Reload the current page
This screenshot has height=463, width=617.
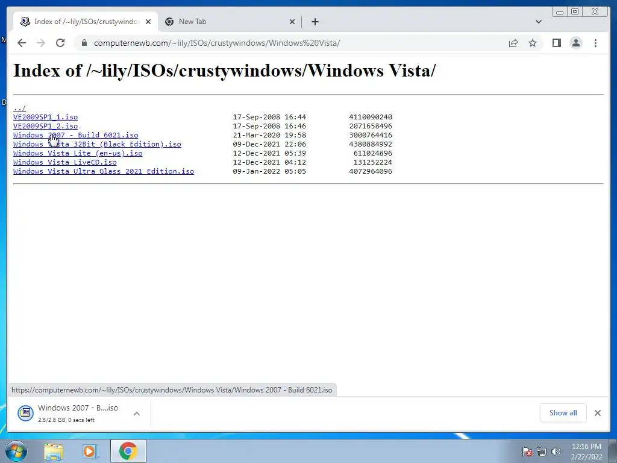[60, 43]
